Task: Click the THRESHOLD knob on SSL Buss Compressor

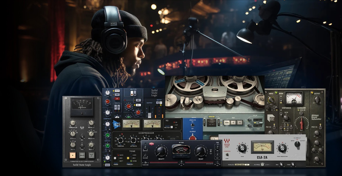Action: point(73,123)
